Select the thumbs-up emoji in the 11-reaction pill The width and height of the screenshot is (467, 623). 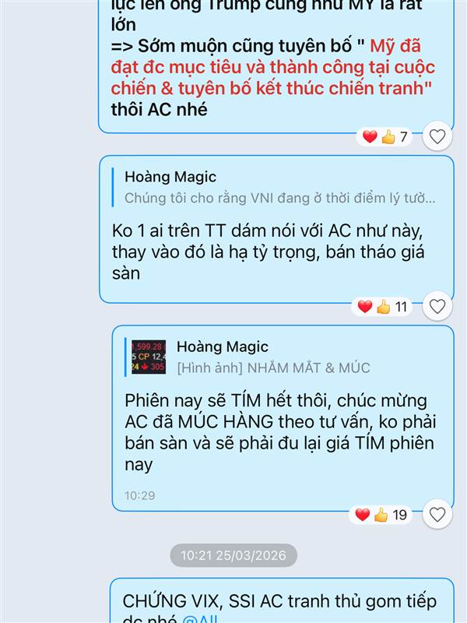click(383, 307)
